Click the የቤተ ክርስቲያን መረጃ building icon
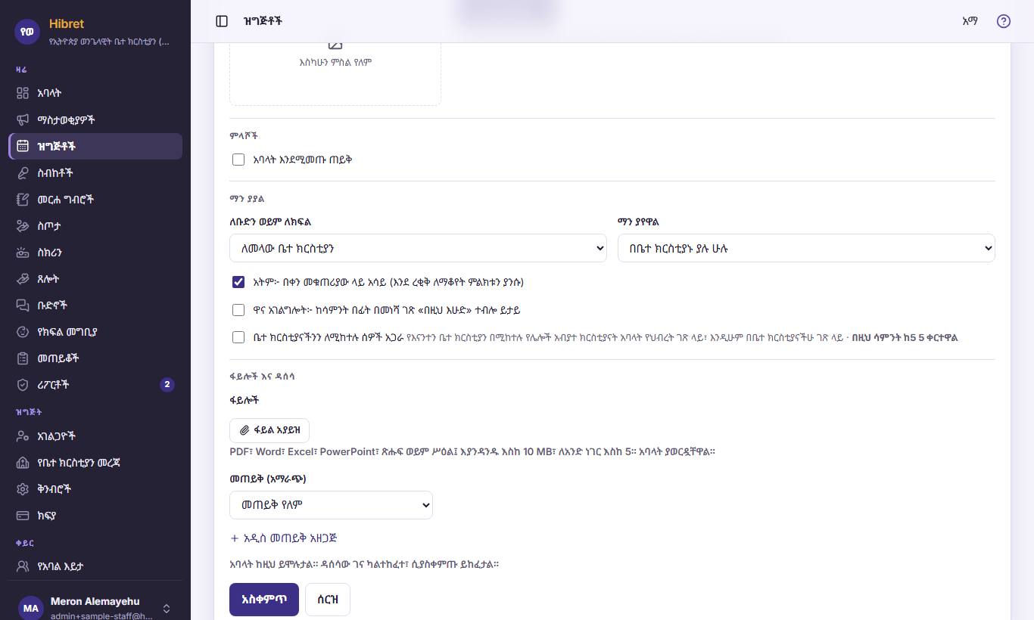The image size is (1034, 620). pyautogui.click(x=23, y=463)
